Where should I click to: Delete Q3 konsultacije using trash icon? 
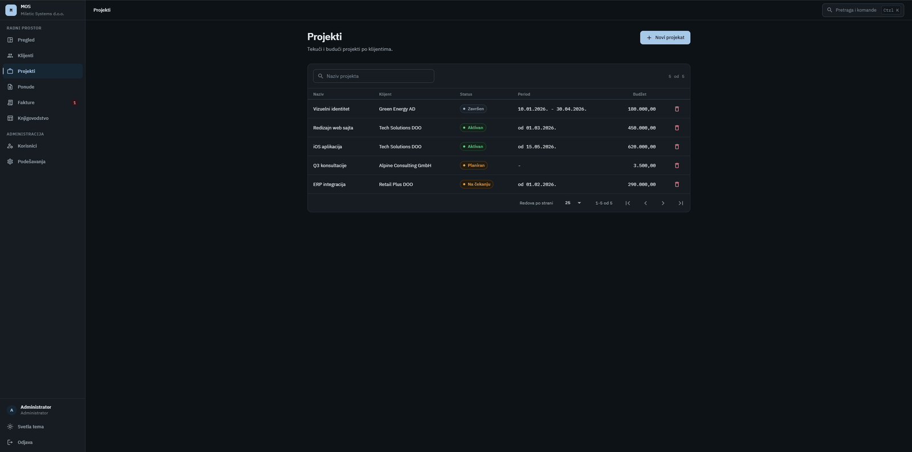click(677, 165)
